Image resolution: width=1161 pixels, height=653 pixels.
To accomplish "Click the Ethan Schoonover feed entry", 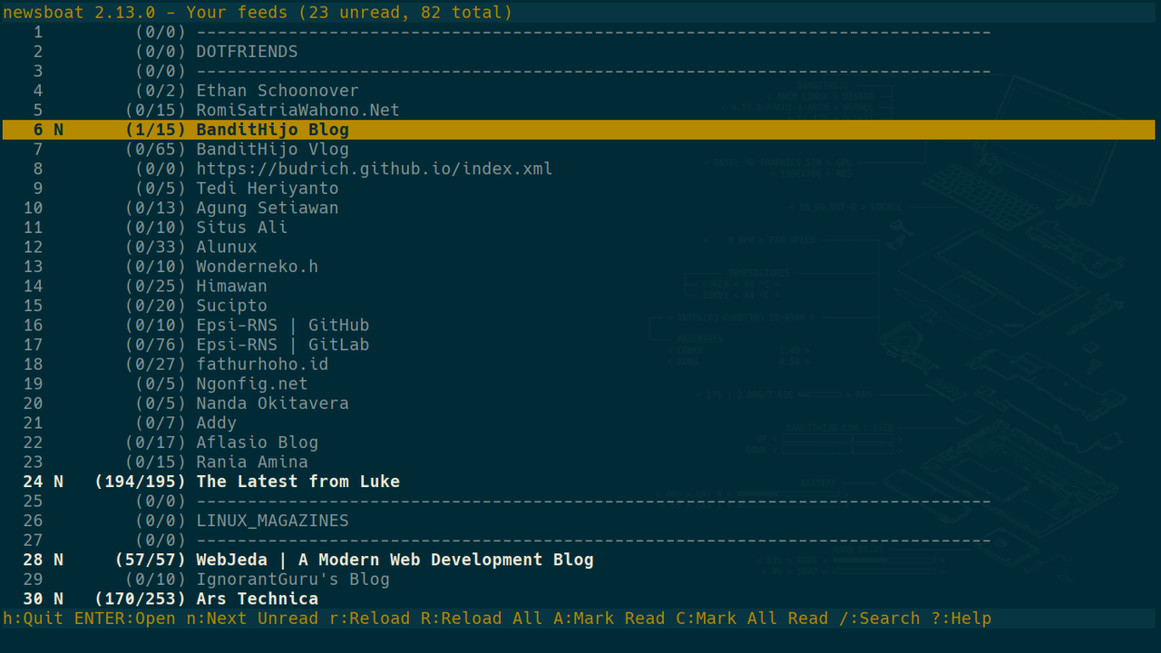I will pos(277,91).
